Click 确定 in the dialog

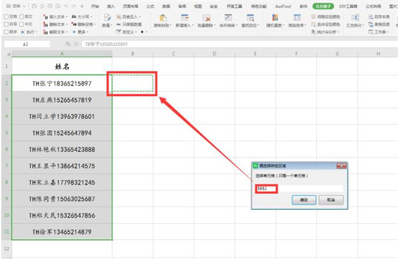[304, 200]
